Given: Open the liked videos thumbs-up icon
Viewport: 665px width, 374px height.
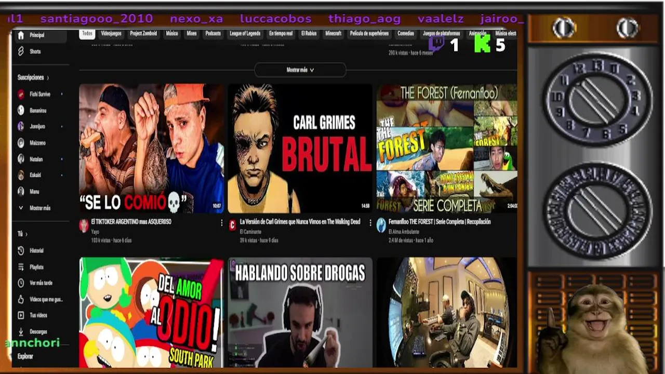Looking at the screenshot, I should [21, 299].
